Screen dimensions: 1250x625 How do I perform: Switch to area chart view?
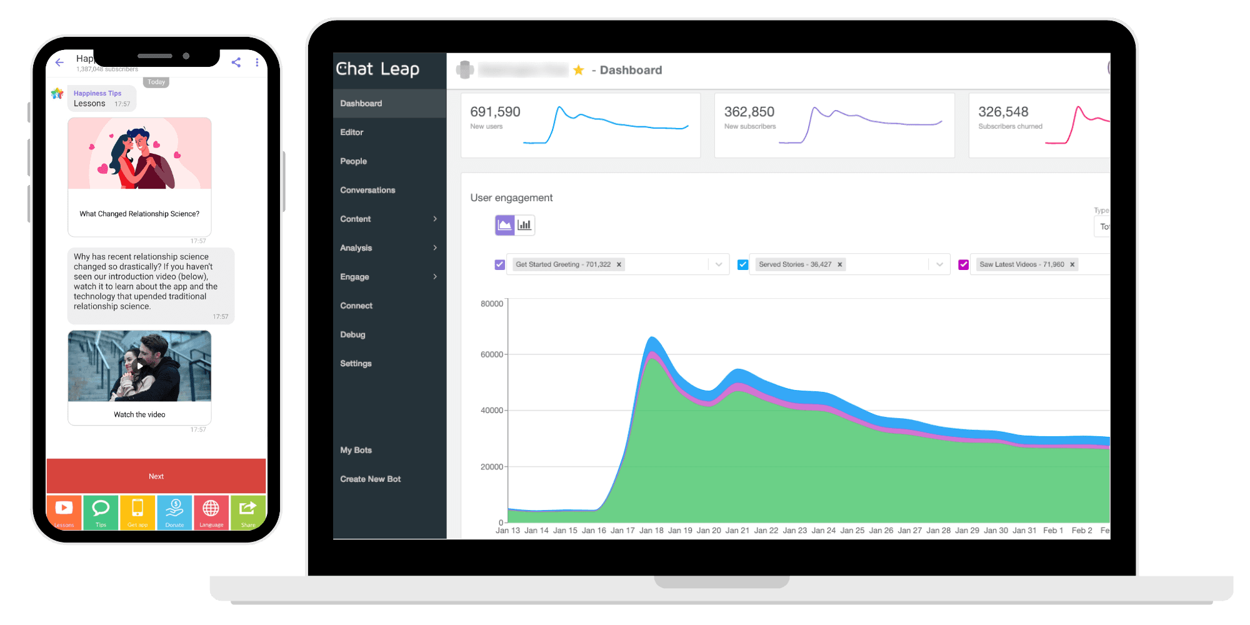coord(505,225)
